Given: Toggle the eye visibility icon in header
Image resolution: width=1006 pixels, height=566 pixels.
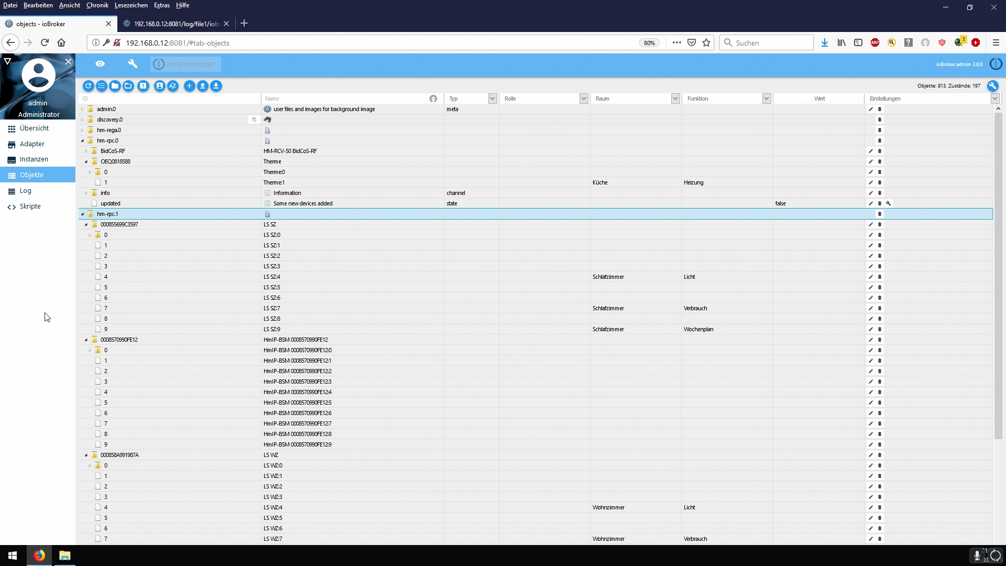Looking at the screenshot, I should (100, 64).
